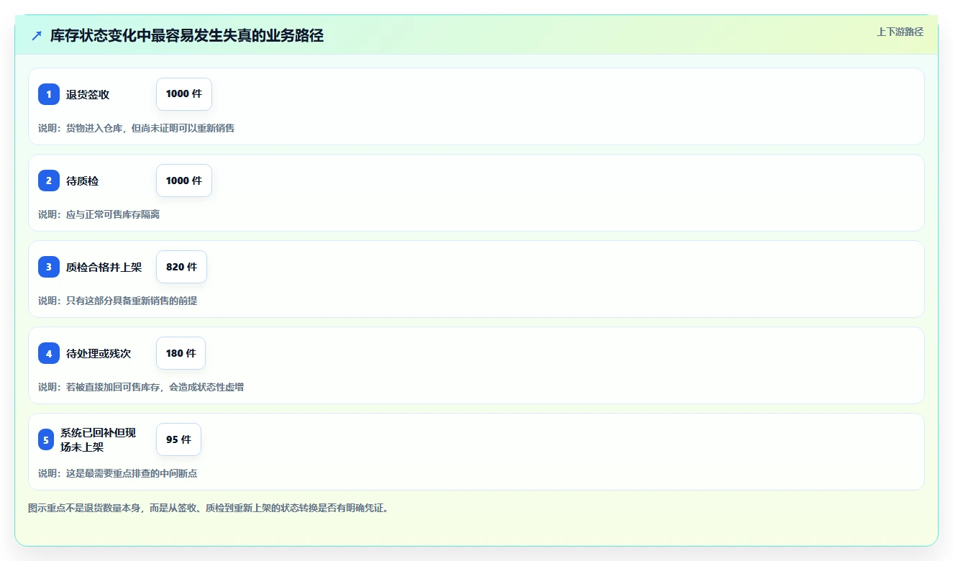Image resolution: width=953 pixels, height=561 pixels.
Task: Select step number 1 badge
Action: (x=49, y=94)
